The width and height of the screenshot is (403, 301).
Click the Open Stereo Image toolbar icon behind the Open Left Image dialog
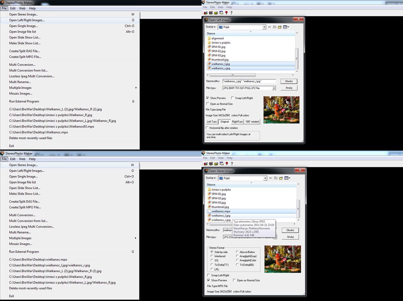tap(206, 13)
